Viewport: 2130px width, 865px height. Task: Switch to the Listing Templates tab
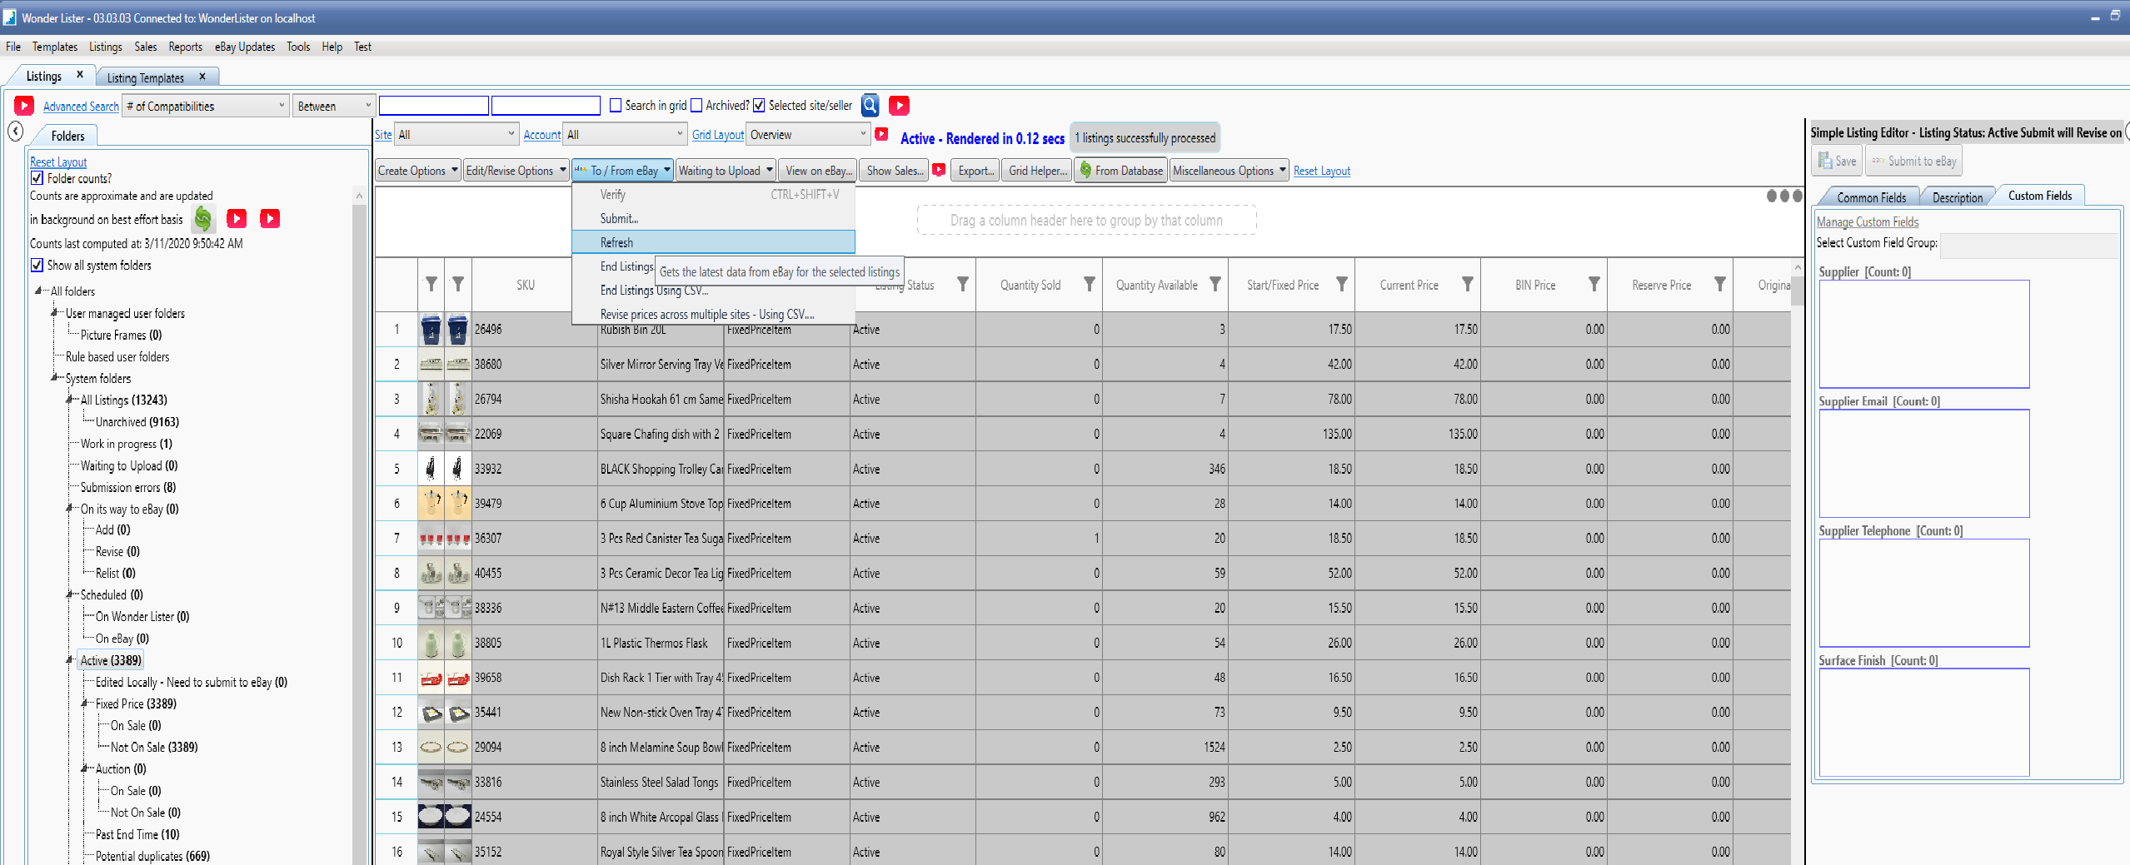click(146, 77)
